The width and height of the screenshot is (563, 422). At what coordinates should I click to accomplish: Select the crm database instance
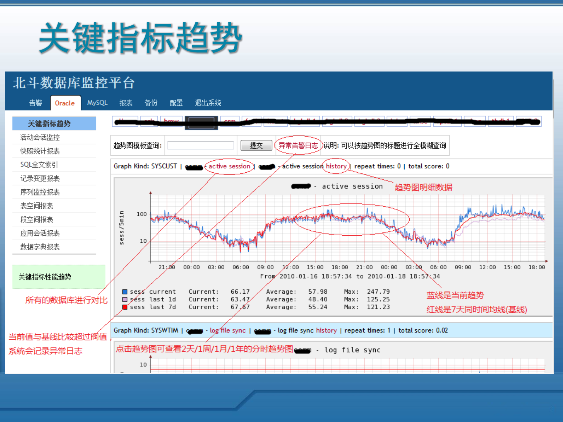click(x=230, y=122)
